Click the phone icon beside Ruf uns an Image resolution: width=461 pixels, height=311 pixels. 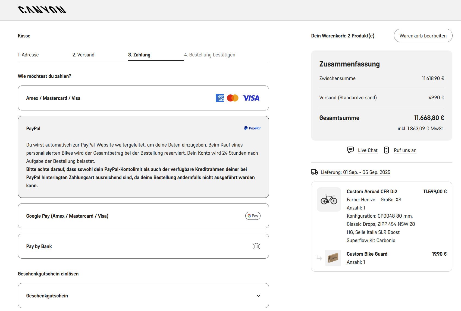pyautogui.click(x=386, y=150)
